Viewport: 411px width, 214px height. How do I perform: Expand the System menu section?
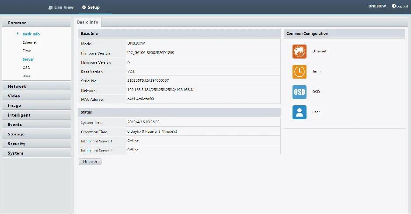click(36, 153)
